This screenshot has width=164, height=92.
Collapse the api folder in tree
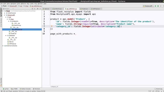pyautogui.click(x=6, y=17)
